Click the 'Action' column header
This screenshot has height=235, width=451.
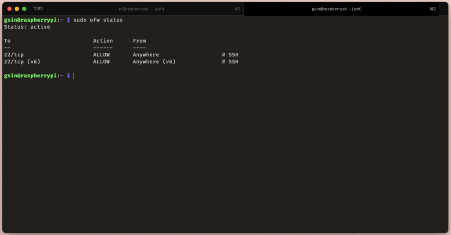[103, 41]
